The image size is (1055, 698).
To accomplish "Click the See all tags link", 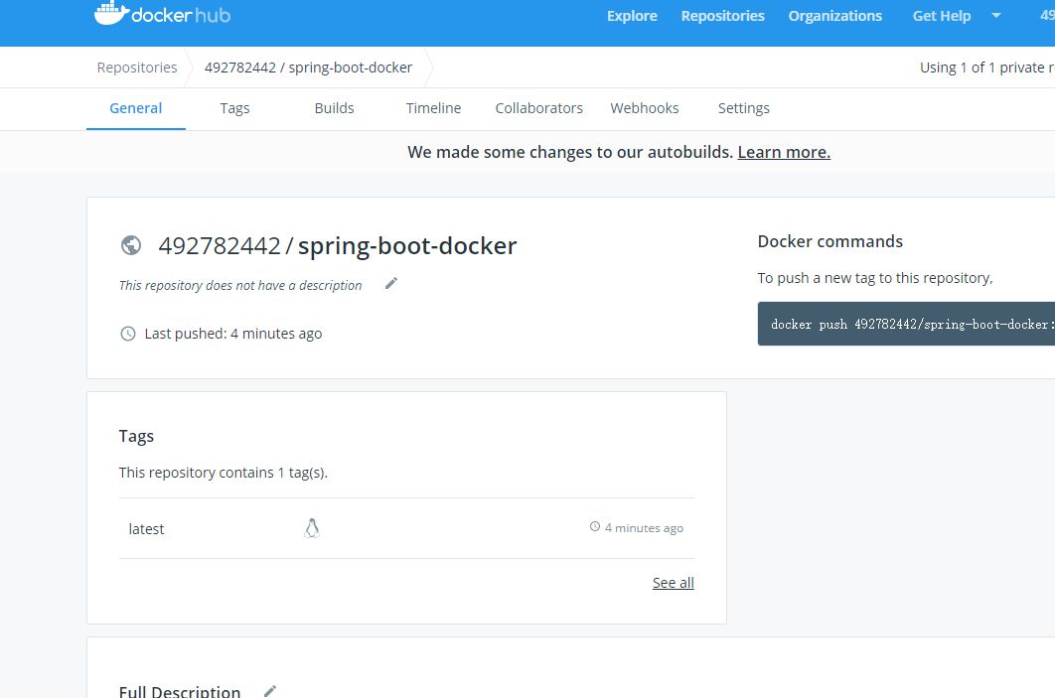I will click(673, 583).
